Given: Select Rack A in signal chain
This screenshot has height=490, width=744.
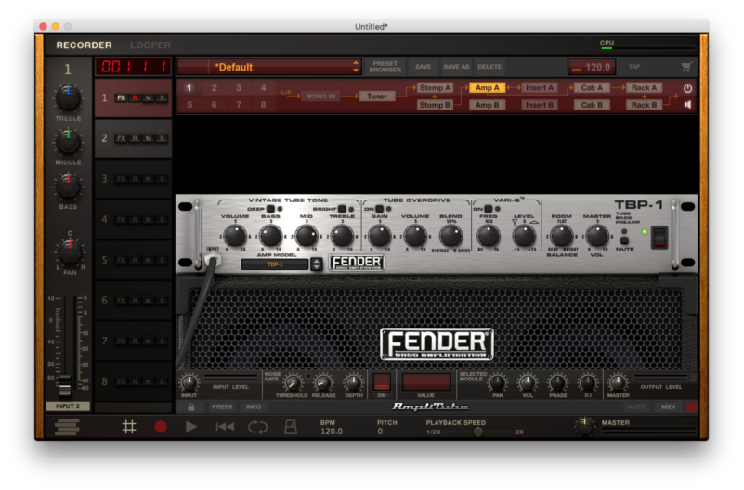Looking at the screenshot, I should click(644, 87).
